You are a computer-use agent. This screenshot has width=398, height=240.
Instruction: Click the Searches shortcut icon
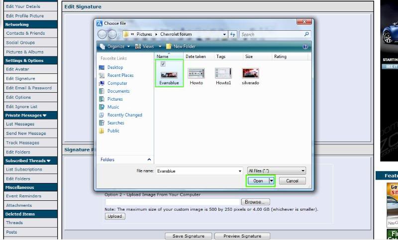(x=102, y=123)
